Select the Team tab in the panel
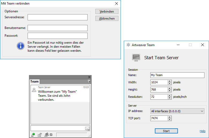209x138 pixels. coord(34,81)
